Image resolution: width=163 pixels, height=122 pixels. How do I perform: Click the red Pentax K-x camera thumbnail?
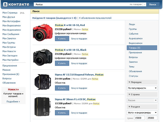coord(43,32)
